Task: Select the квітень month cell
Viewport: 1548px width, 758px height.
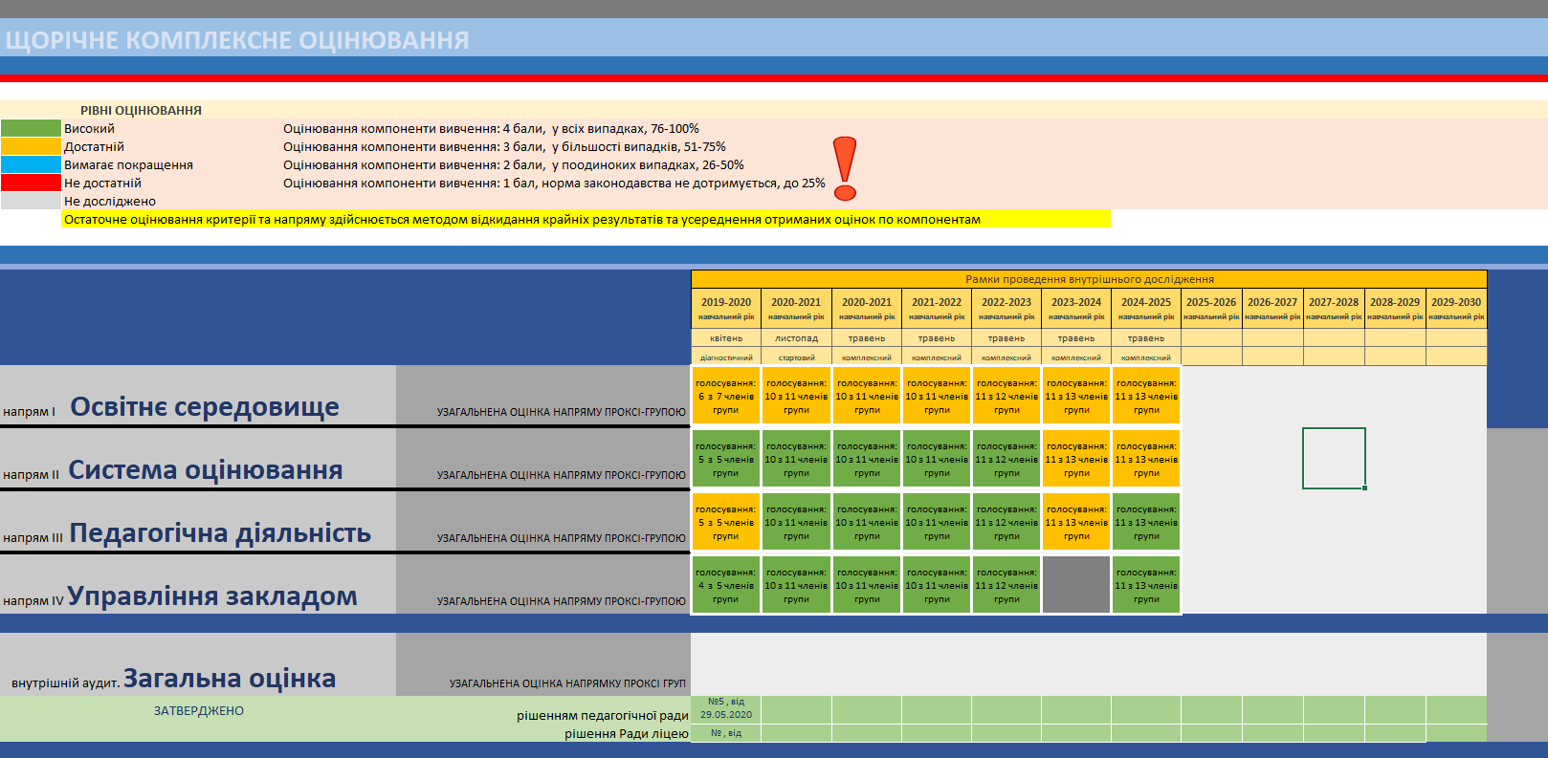Action: coord(726,338)
